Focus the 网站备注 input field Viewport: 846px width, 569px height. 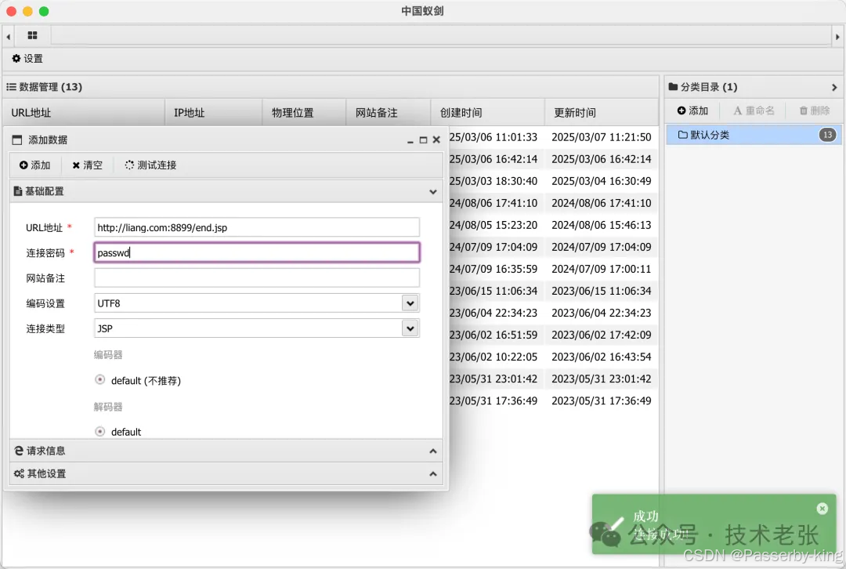pos(257,278)
